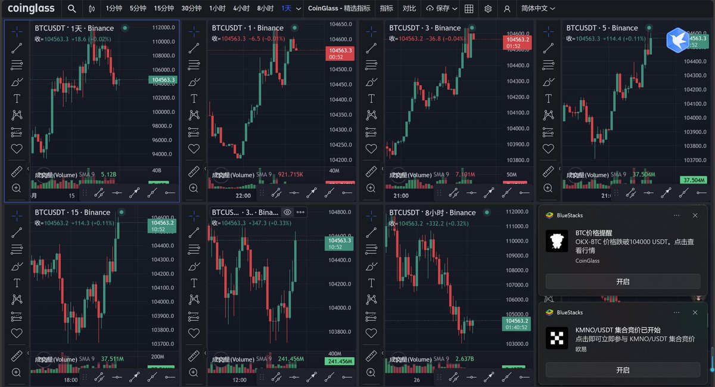This screenshot has height=387, width=715.
Task: Open the user account icon
Action: click(507, 9)
